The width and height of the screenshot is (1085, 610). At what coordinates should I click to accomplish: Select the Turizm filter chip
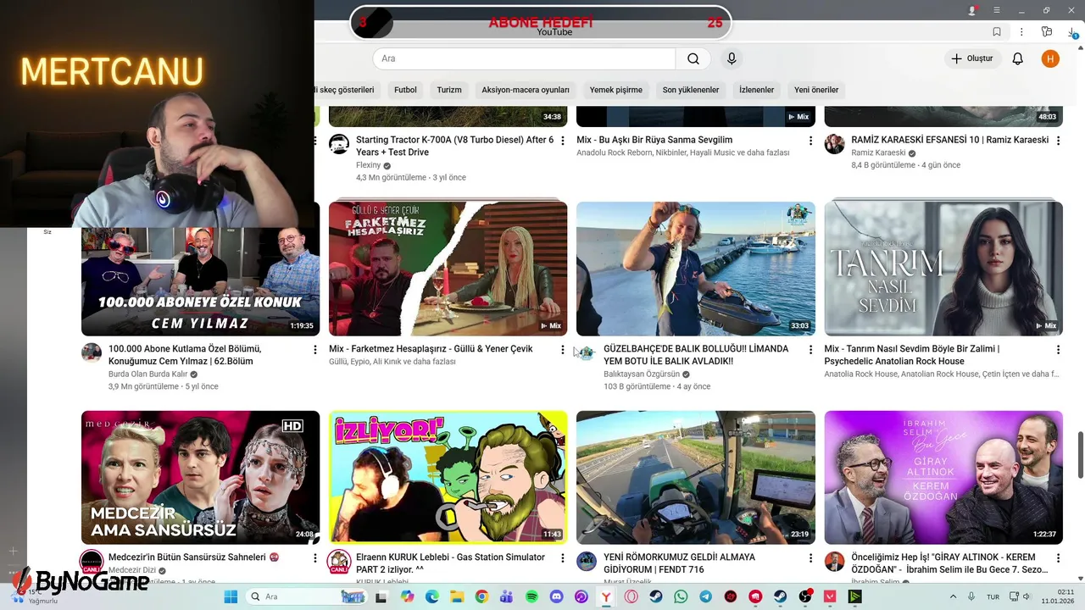point(449,90)
